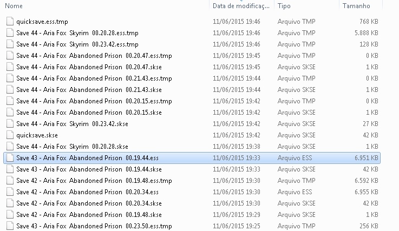The width and height of the screenshot is (399, 231).
Task: Click icon of Save 44 Skyrim 00.20.28.ess.tmp
Action: (10, 33)
